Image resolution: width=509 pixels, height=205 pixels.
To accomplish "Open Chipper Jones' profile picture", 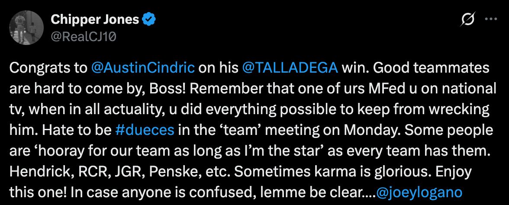I will (x=27, y=28).
